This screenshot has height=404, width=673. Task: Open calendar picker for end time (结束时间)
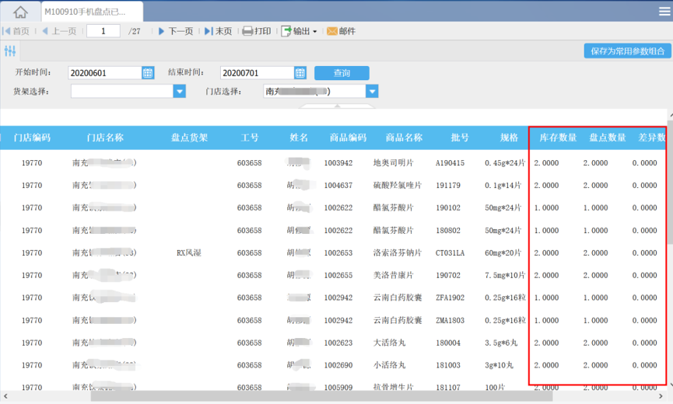point(300,73)
